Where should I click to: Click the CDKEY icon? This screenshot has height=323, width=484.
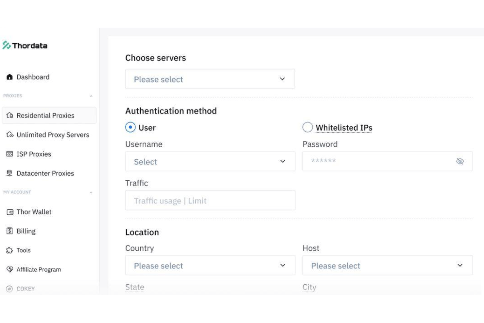click(x=9, y=289)
